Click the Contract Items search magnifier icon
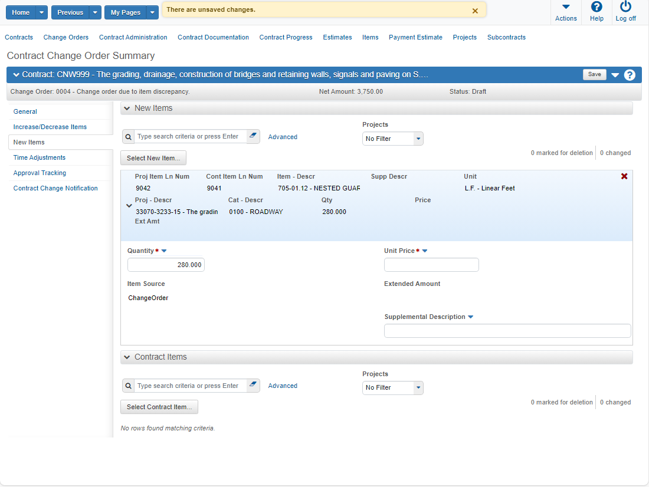This screenshot has height=487, width=649. tap(128, 386)
